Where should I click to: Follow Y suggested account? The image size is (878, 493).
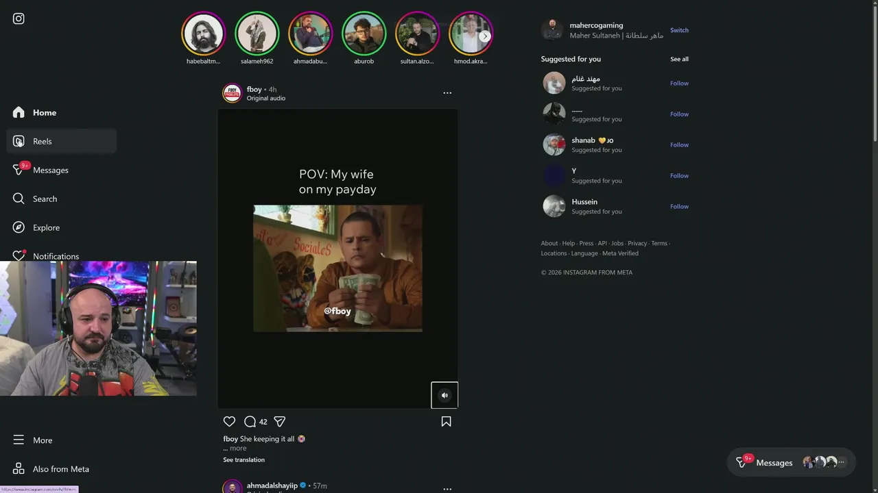[679, 176]
